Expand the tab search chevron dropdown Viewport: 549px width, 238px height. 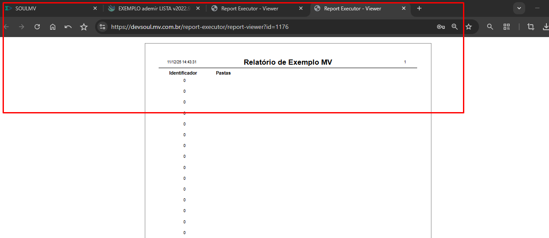point(519,8)
